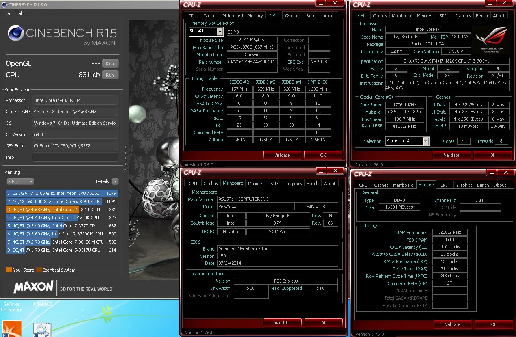Click the LPCIO NCT6776 field
This screenshot has height=337, width=516.
tap(278, 231)
